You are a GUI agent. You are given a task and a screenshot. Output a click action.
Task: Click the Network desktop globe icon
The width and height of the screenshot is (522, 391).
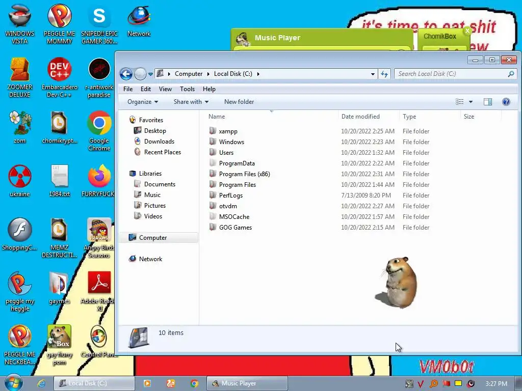tap(139, 20)
